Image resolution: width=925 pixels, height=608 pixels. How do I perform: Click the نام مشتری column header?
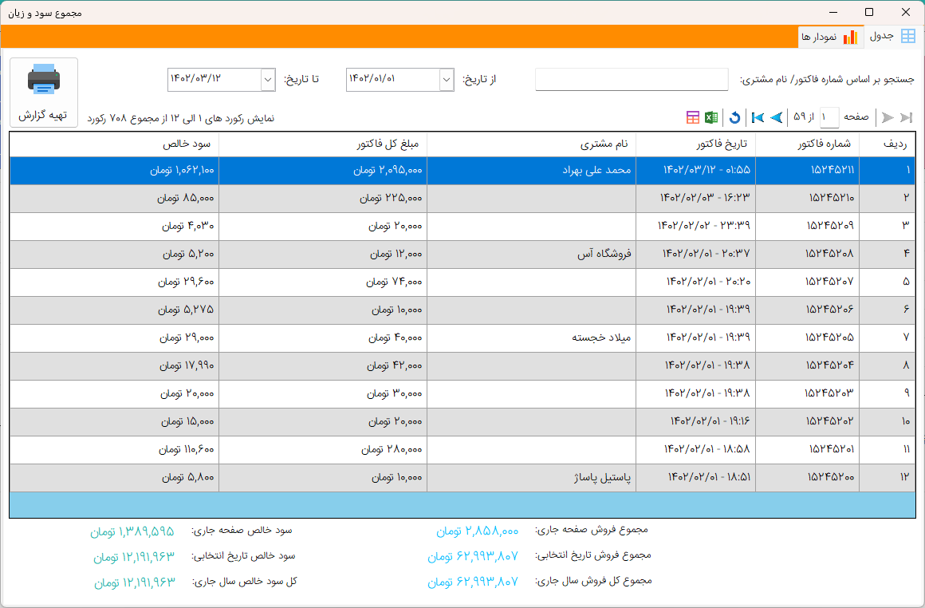pyautogui.click(x=532, y=144)
